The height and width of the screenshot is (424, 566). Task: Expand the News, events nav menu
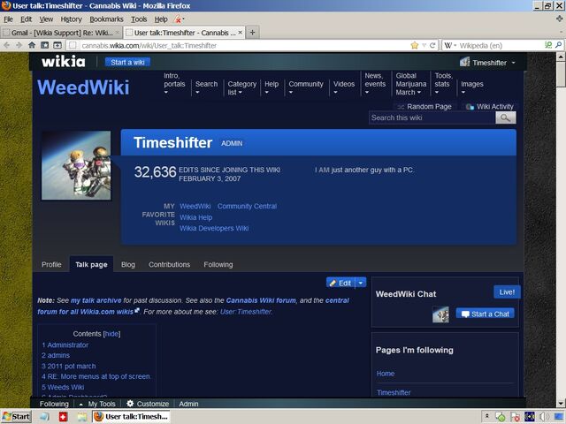[x=375, y=84]
